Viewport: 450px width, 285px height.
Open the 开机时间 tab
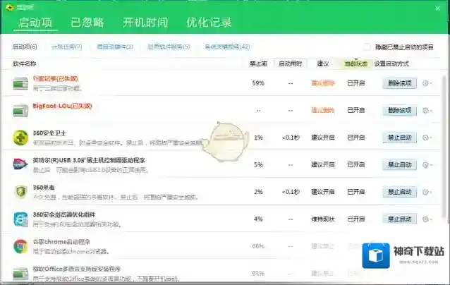click(145, 22)
